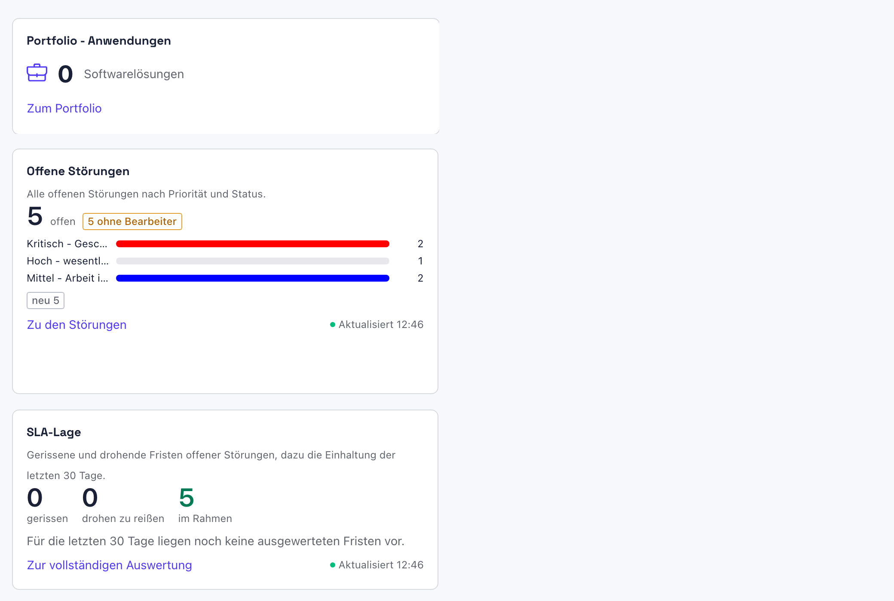Select the 'Kritisch - Gesc...' row label
The height and width of the screenshot is (601, 894).
(67, 244)
